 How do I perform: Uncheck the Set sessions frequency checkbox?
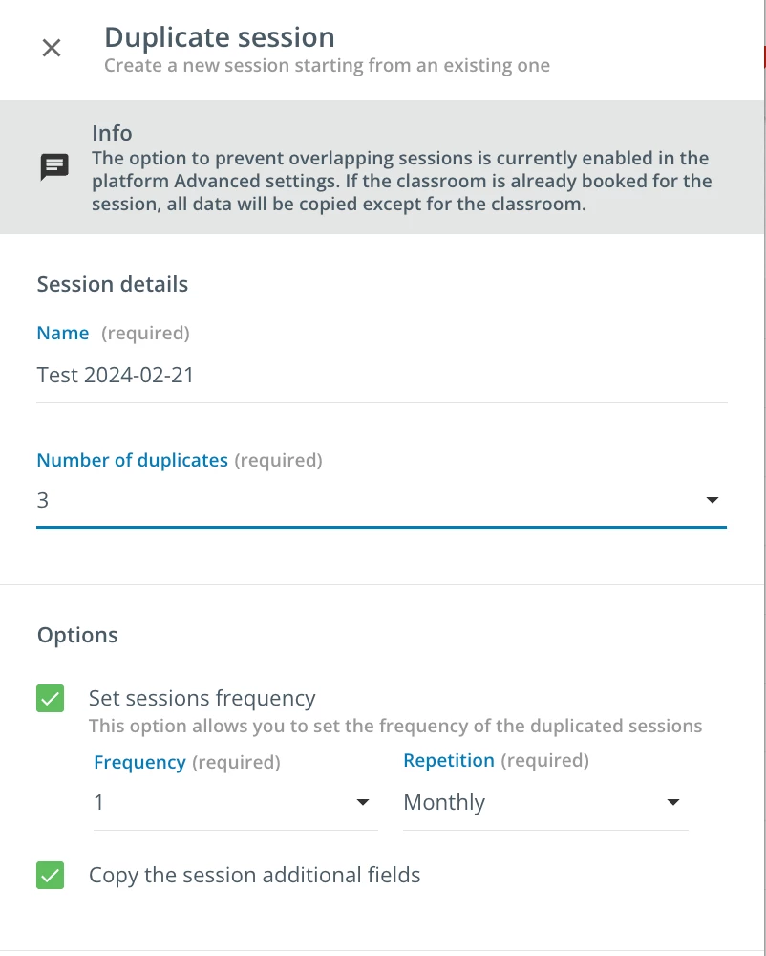[x=50, y=698]
